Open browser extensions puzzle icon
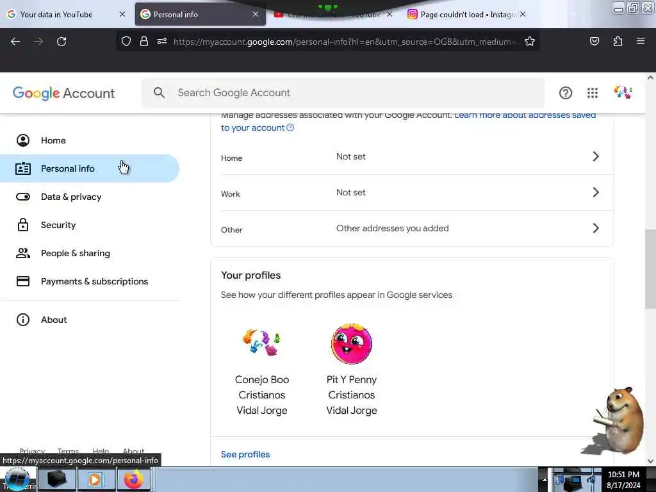This screenshot has width=656, height=492. (x=618, y=41)
